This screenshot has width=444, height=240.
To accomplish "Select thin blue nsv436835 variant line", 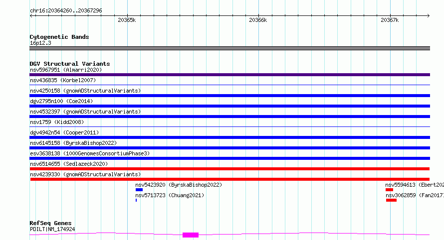I will click(x=229, y=85).
